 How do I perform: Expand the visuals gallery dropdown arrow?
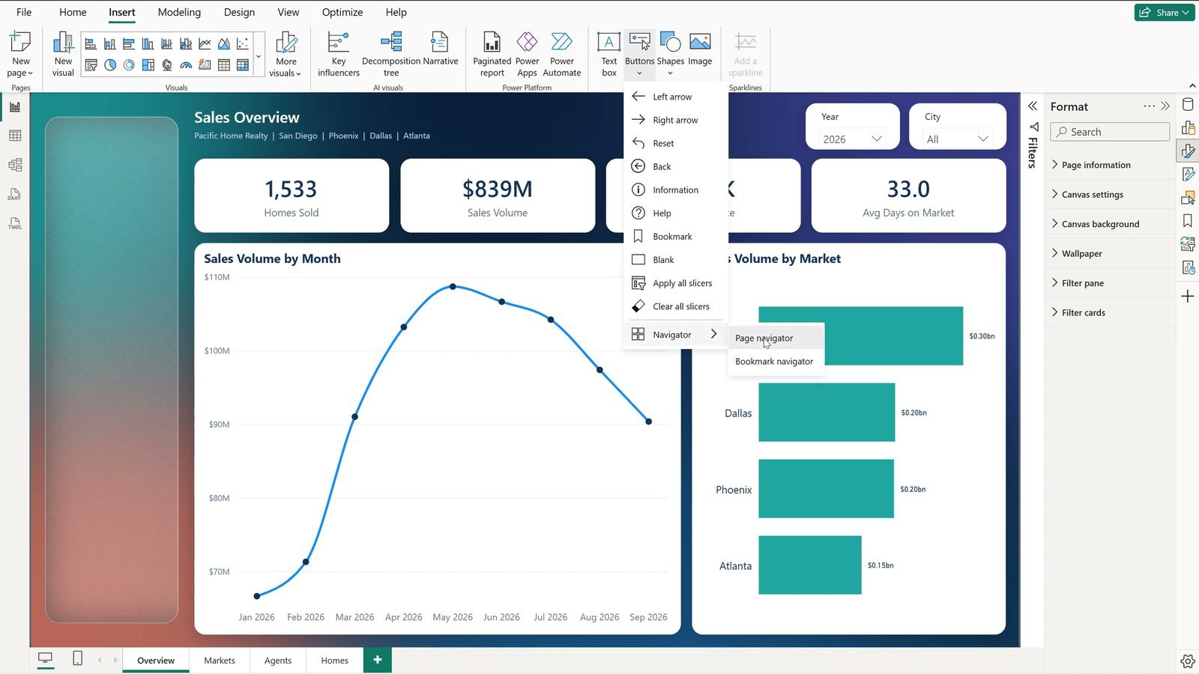(x=259, y=55)
